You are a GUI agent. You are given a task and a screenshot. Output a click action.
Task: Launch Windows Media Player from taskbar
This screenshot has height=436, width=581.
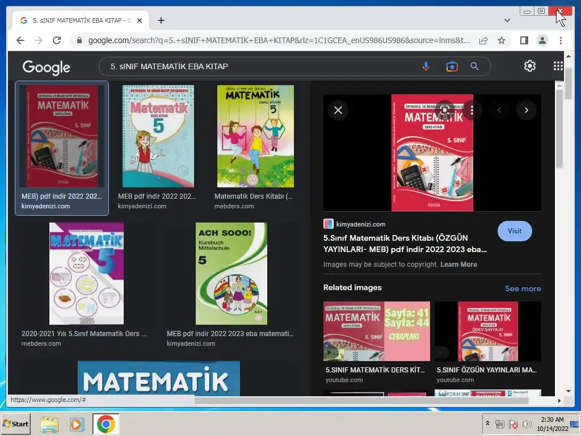(77, 424)
